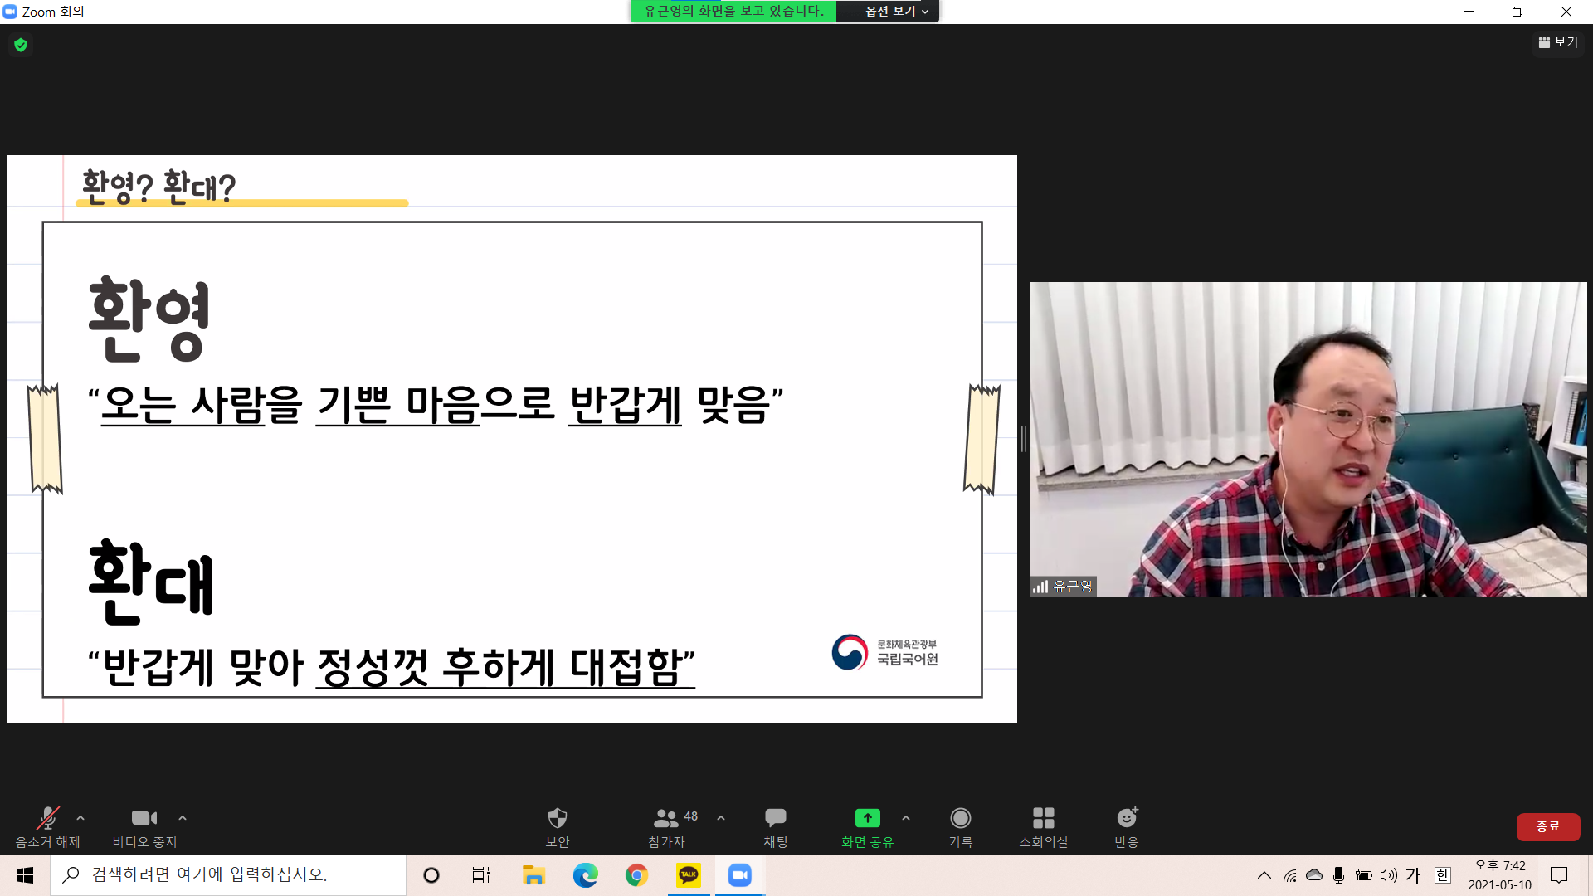Click the green Share Screen (화면 공유) icon

coord(867,819)
